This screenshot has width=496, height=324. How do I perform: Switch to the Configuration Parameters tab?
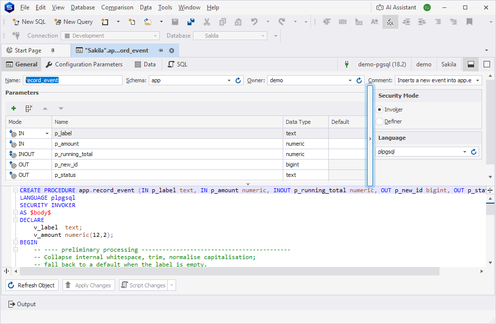(84, 64)
